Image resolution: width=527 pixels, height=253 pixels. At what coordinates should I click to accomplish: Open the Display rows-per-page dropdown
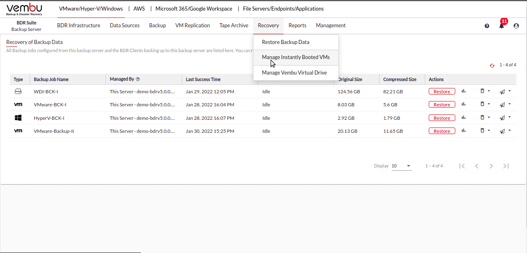coord(401,166)
